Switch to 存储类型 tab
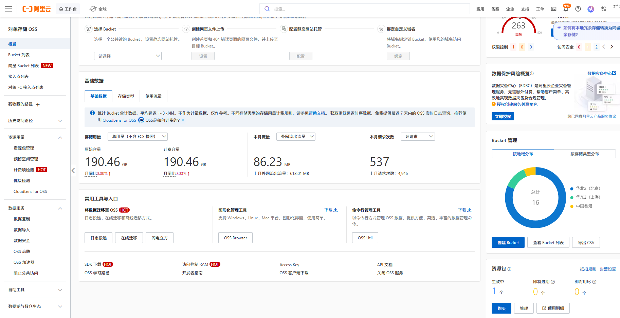The width and height of the screenshot is (620, 318). (x=126, y=96)
